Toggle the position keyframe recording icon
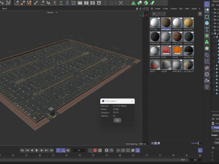This screenshot has width=219, height=164. pos(118,150)
